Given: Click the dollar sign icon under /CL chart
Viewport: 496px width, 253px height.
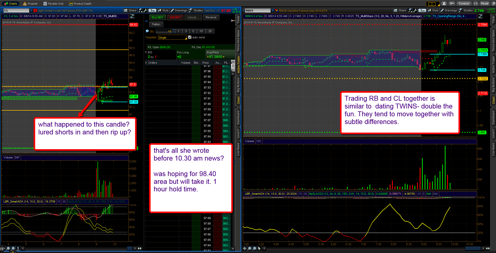Looking at the screenshot, I should click(x=18, y=248).
